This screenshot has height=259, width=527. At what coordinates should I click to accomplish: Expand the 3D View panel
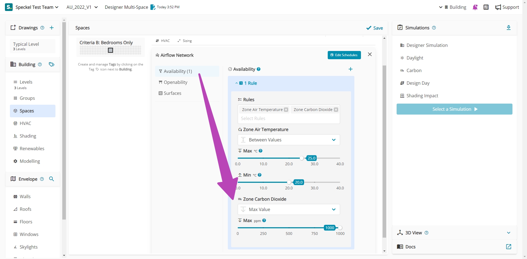508,233
